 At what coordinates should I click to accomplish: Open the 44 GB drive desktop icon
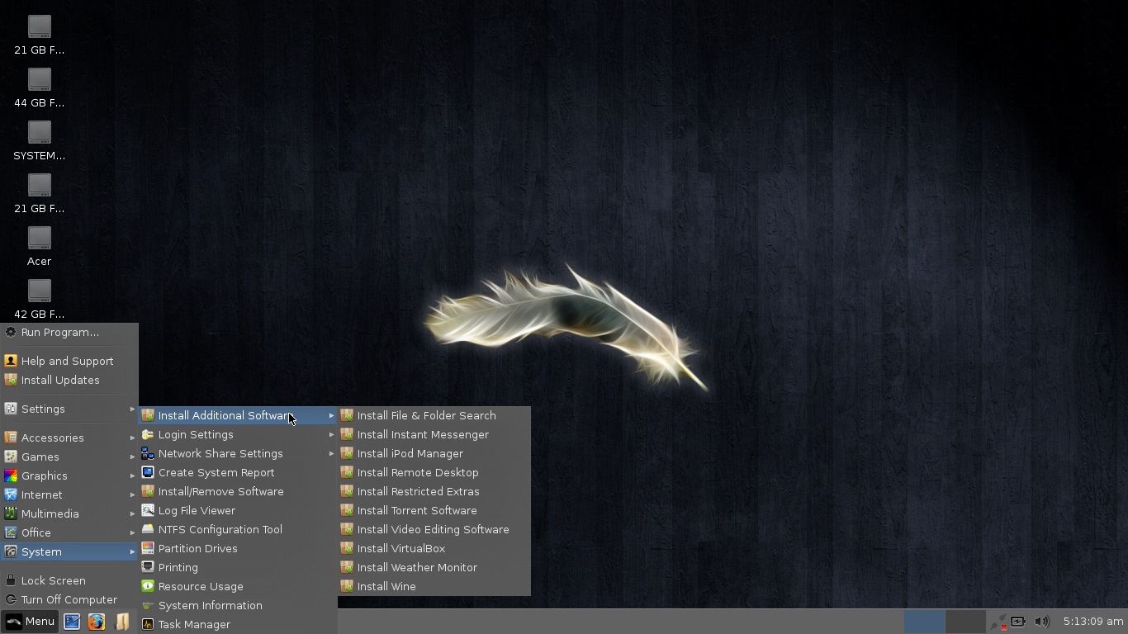coord(39,88)
